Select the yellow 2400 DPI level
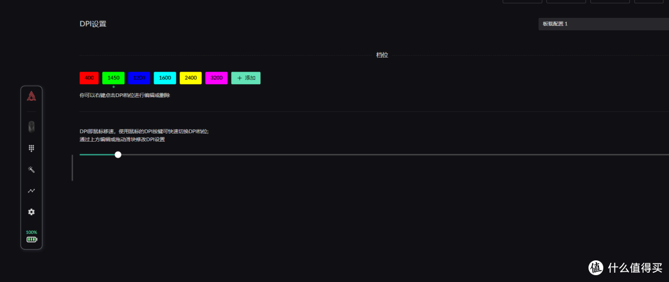Viewport: 669px width, 282px height. (x=191, y=78)
